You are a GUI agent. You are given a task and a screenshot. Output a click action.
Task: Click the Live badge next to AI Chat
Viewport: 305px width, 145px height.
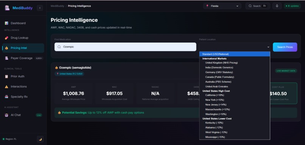39,115
